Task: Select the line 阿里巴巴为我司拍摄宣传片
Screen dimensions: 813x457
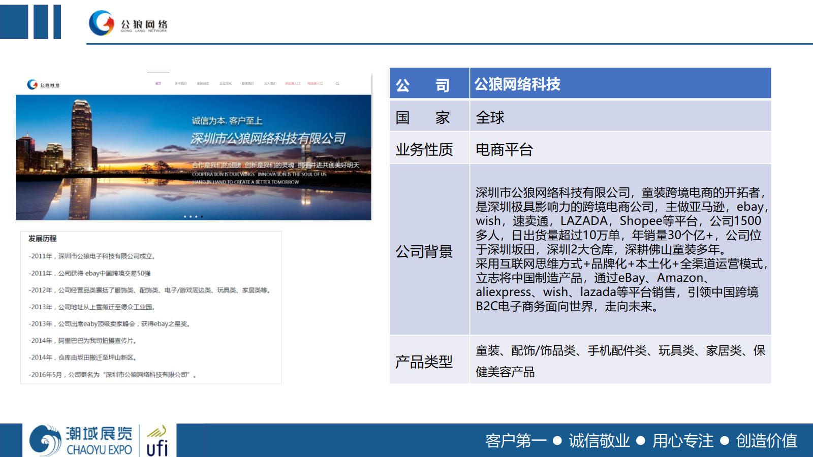Action: (x=83, y=341)
